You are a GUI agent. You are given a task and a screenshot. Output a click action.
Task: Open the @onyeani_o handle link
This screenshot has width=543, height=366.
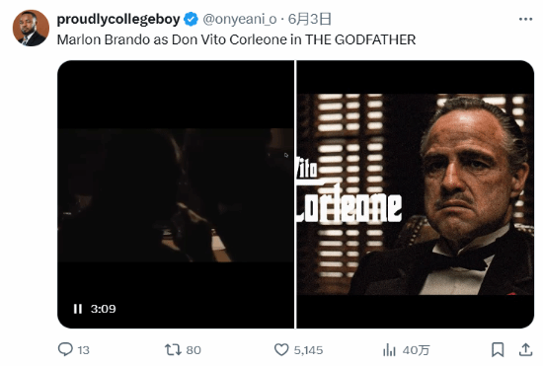pyautogui.click(x=239, y=19)
